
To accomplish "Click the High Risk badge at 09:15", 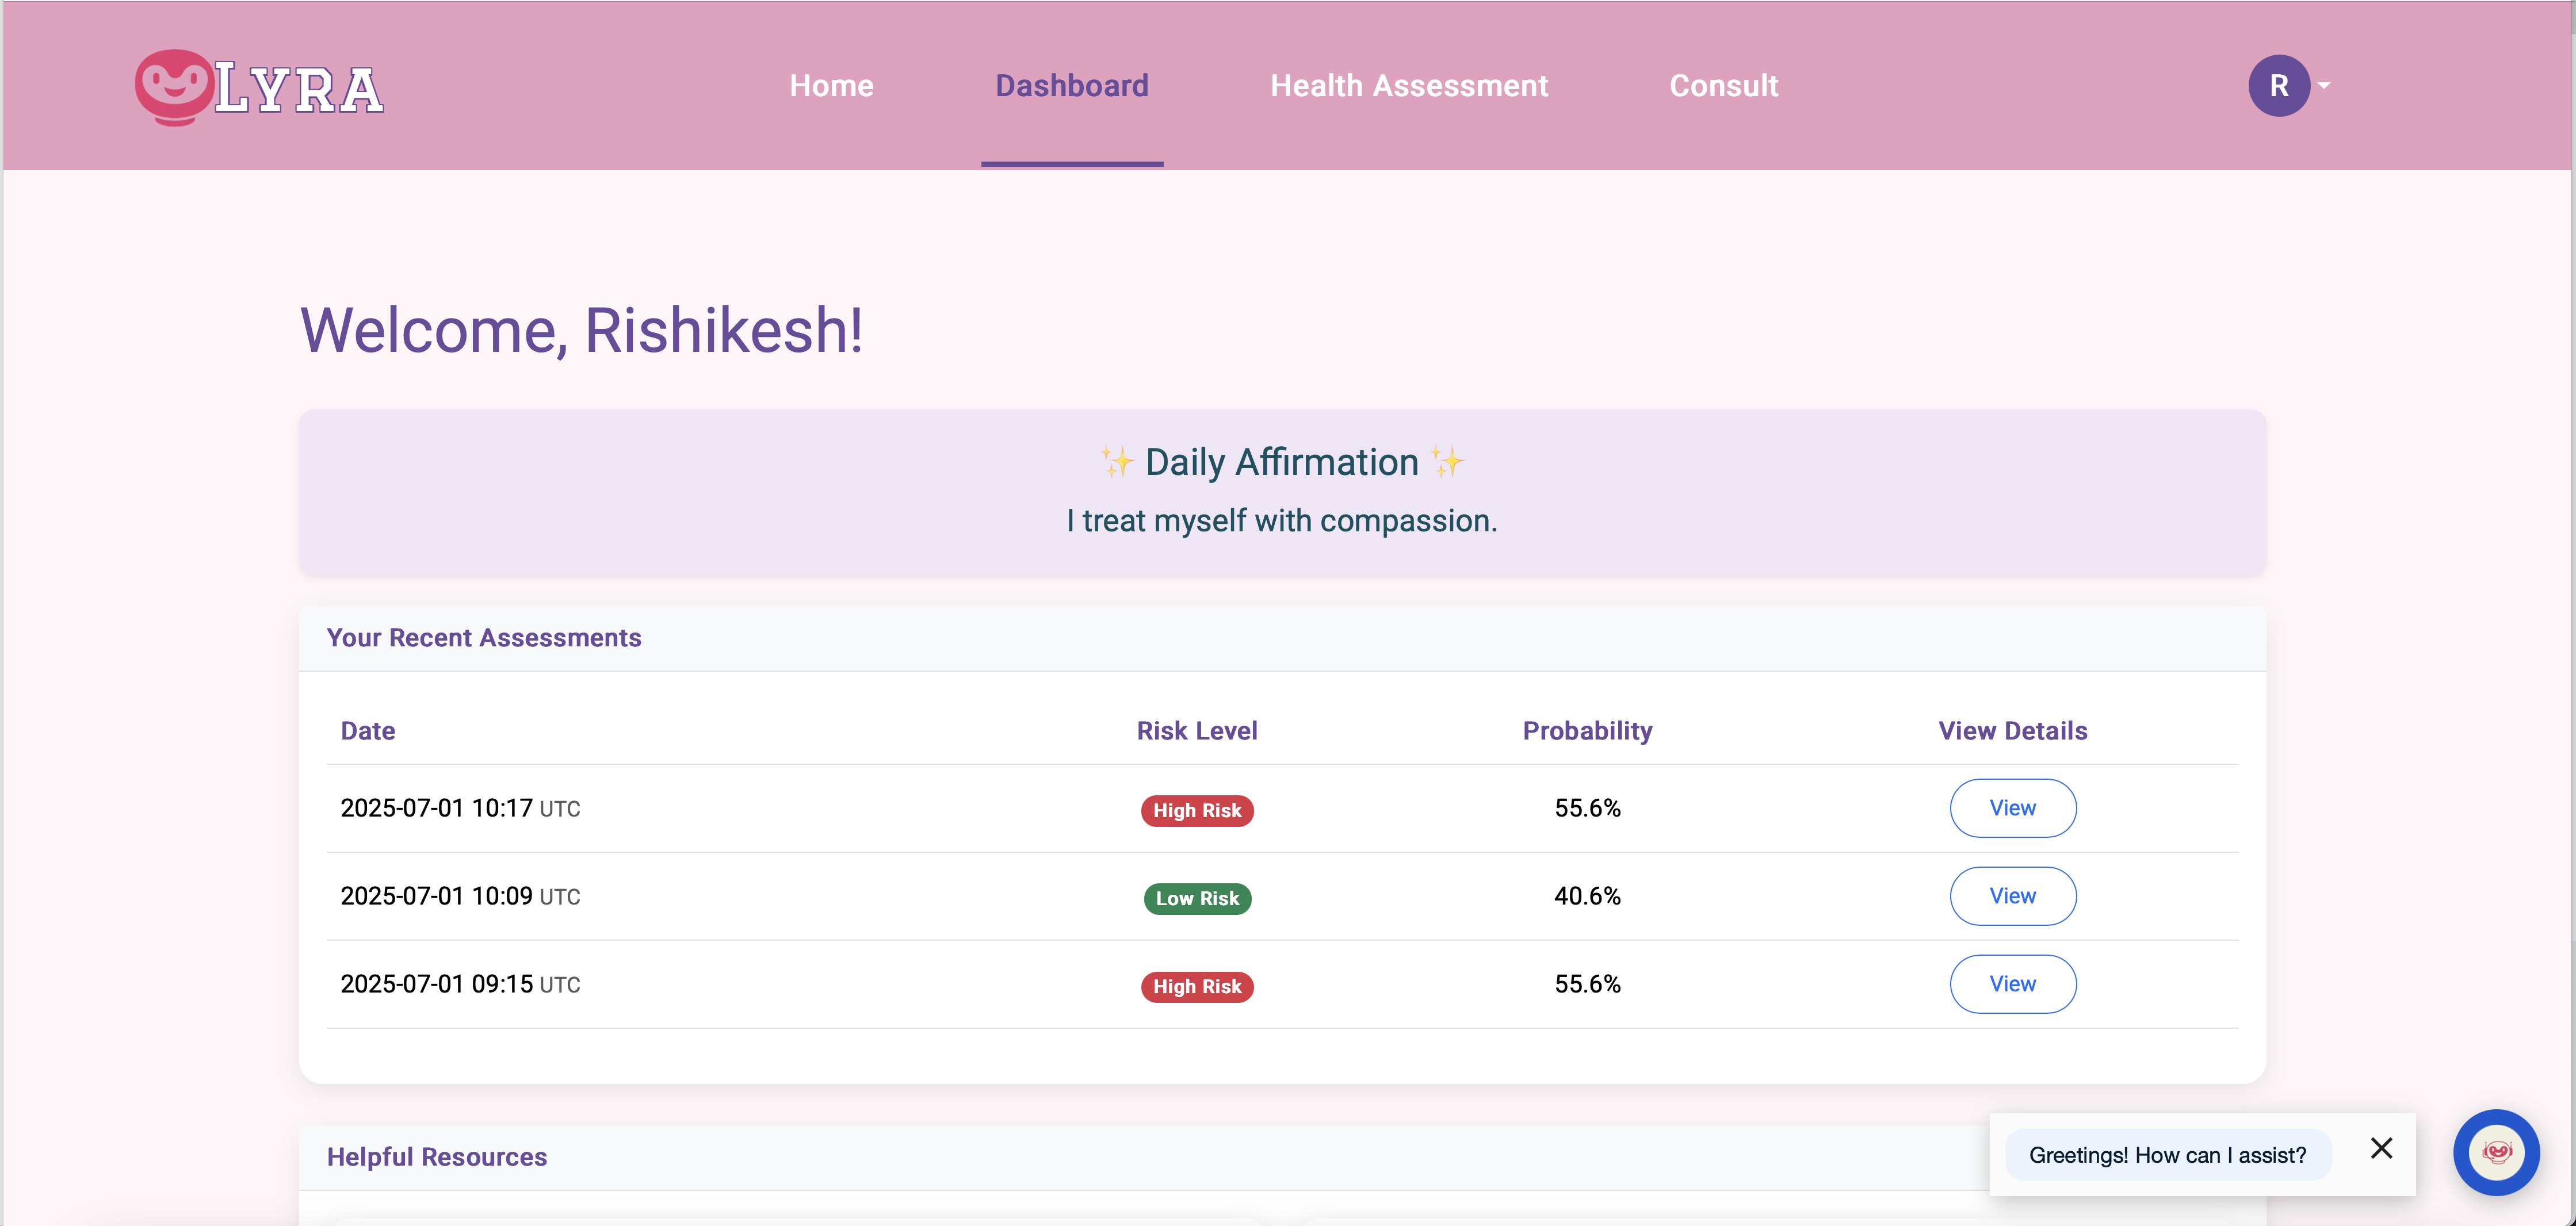I will tap(1196, 986).
